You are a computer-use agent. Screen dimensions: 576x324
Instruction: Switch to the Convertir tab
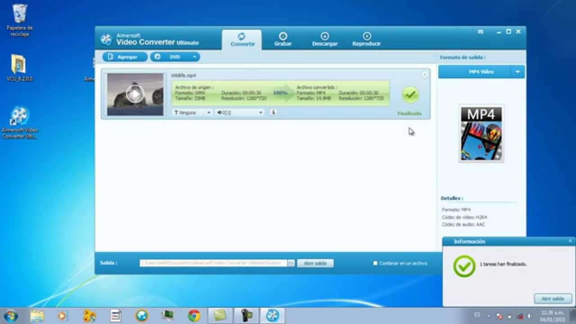242,40
